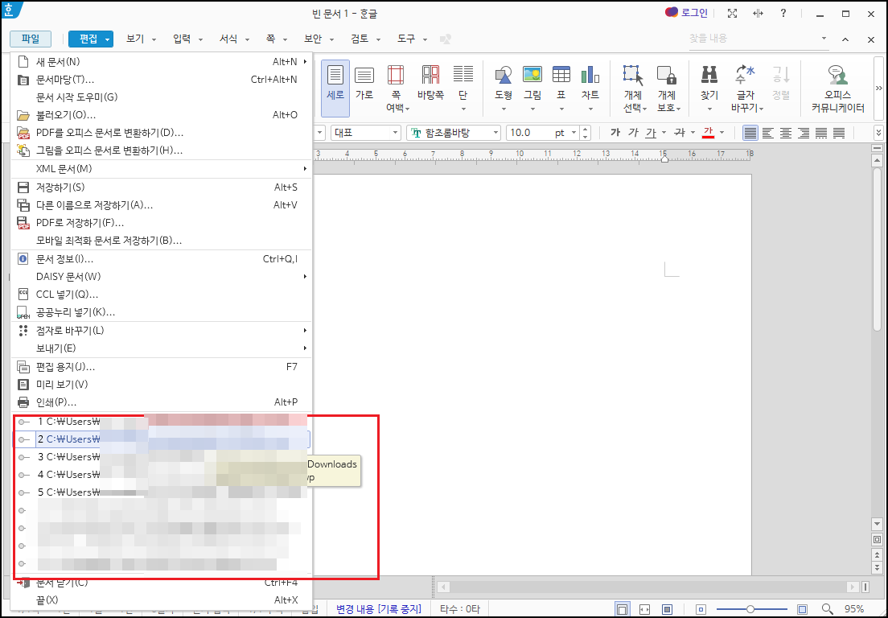888x618 pixels.
Task: Click the zoom magnifier icon in status bar
Action: pyautogui.click(x=828, y=609)
